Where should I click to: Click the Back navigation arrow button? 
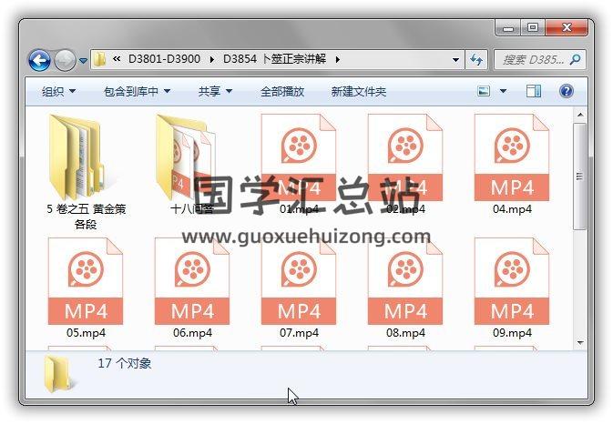pyautogui.click(x=39, y=60)
